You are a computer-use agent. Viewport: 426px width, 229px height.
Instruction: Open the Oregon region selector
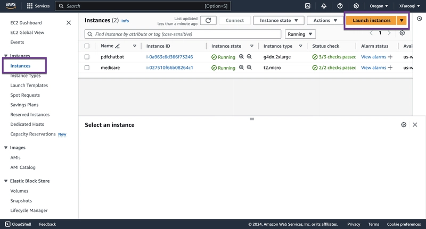379,6
